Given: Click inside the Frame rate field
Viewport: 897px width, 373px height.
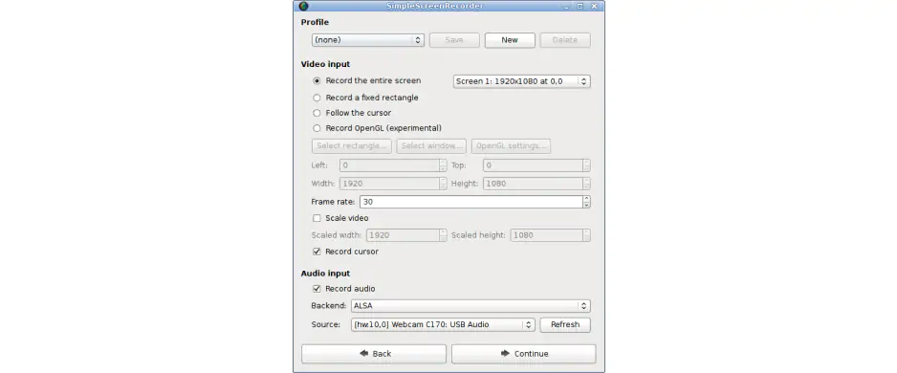Looking at the screenshot, I should pos(470,202).
